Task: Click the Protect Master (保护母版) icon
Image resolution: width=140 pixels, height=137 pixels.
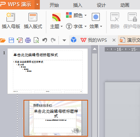Action: pyautogui.click(x=132, y=17)
